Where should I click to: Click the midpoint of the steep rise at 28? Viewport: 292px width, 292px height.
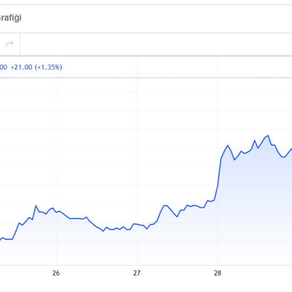click(219, 173)
